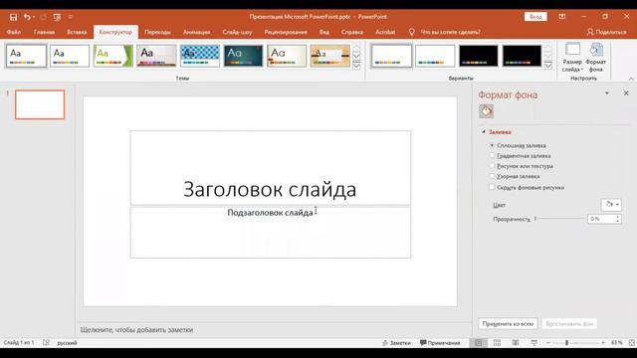Select slide 1 thumbnail in the panel

tap(40, 104)
